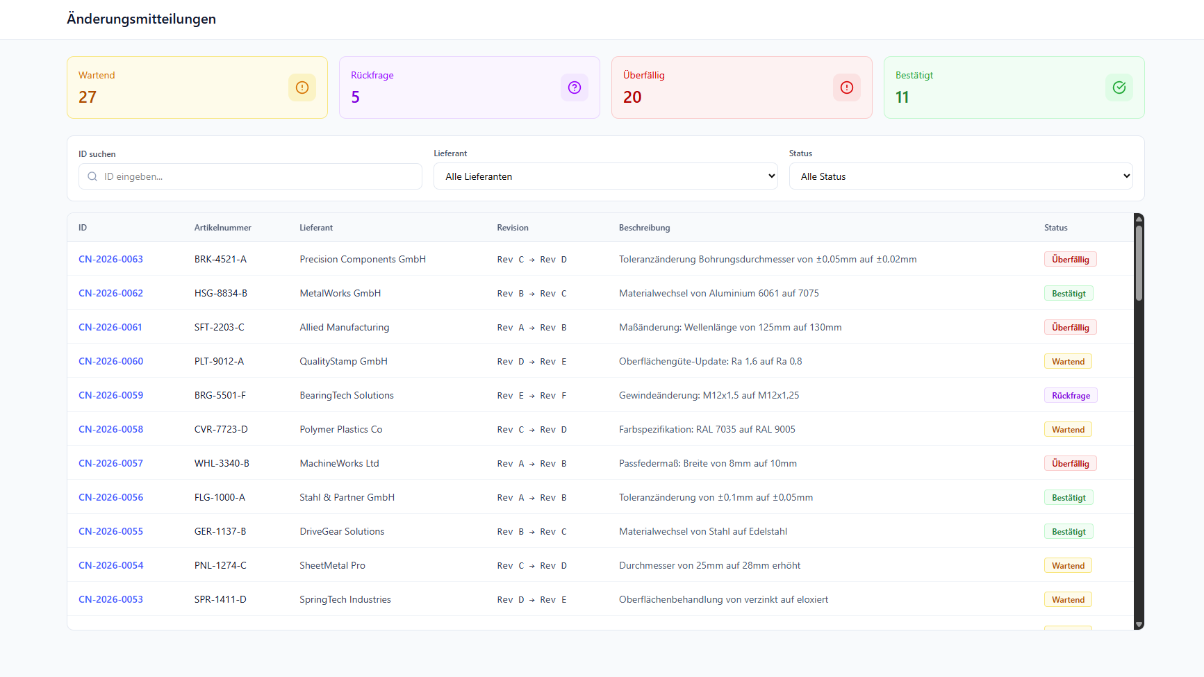This screenshot has width=1204, height=677.
Task: Open change notice CN-2026-0063
Action: point(110,259)
